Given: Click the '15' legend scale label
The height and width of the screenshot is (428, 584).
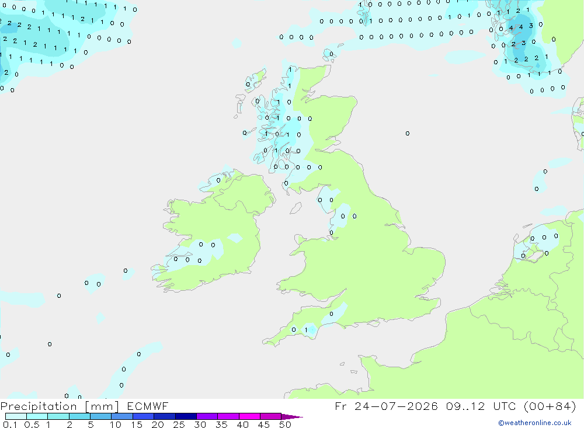Looking at the screenshot, I should pyautogui.click(x=137, y=424).
